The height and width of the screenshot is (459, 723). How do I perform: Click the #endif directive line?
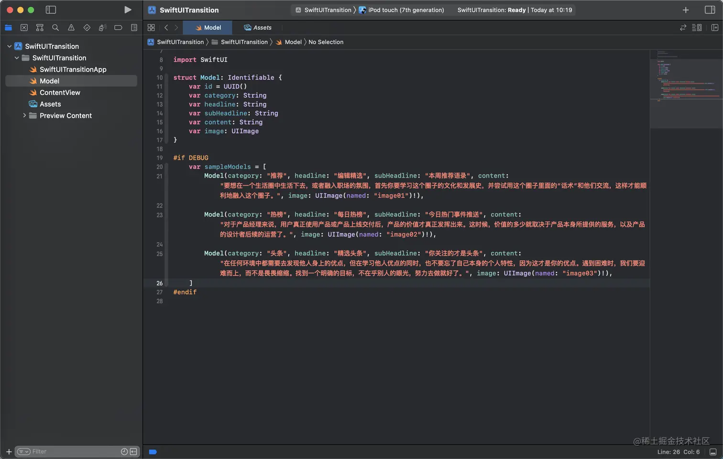(x=185, y=292)
